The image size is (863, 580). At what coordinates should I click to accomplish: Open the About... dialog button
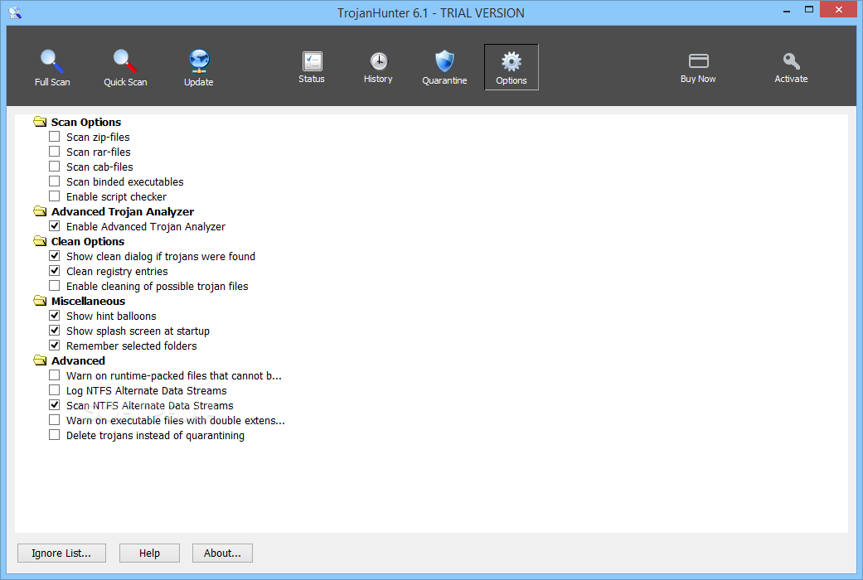click(x=222, y=553)
